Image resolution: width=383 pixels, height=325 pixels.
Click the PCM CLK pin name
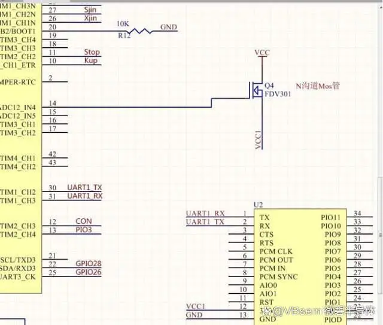click(276, 251)
